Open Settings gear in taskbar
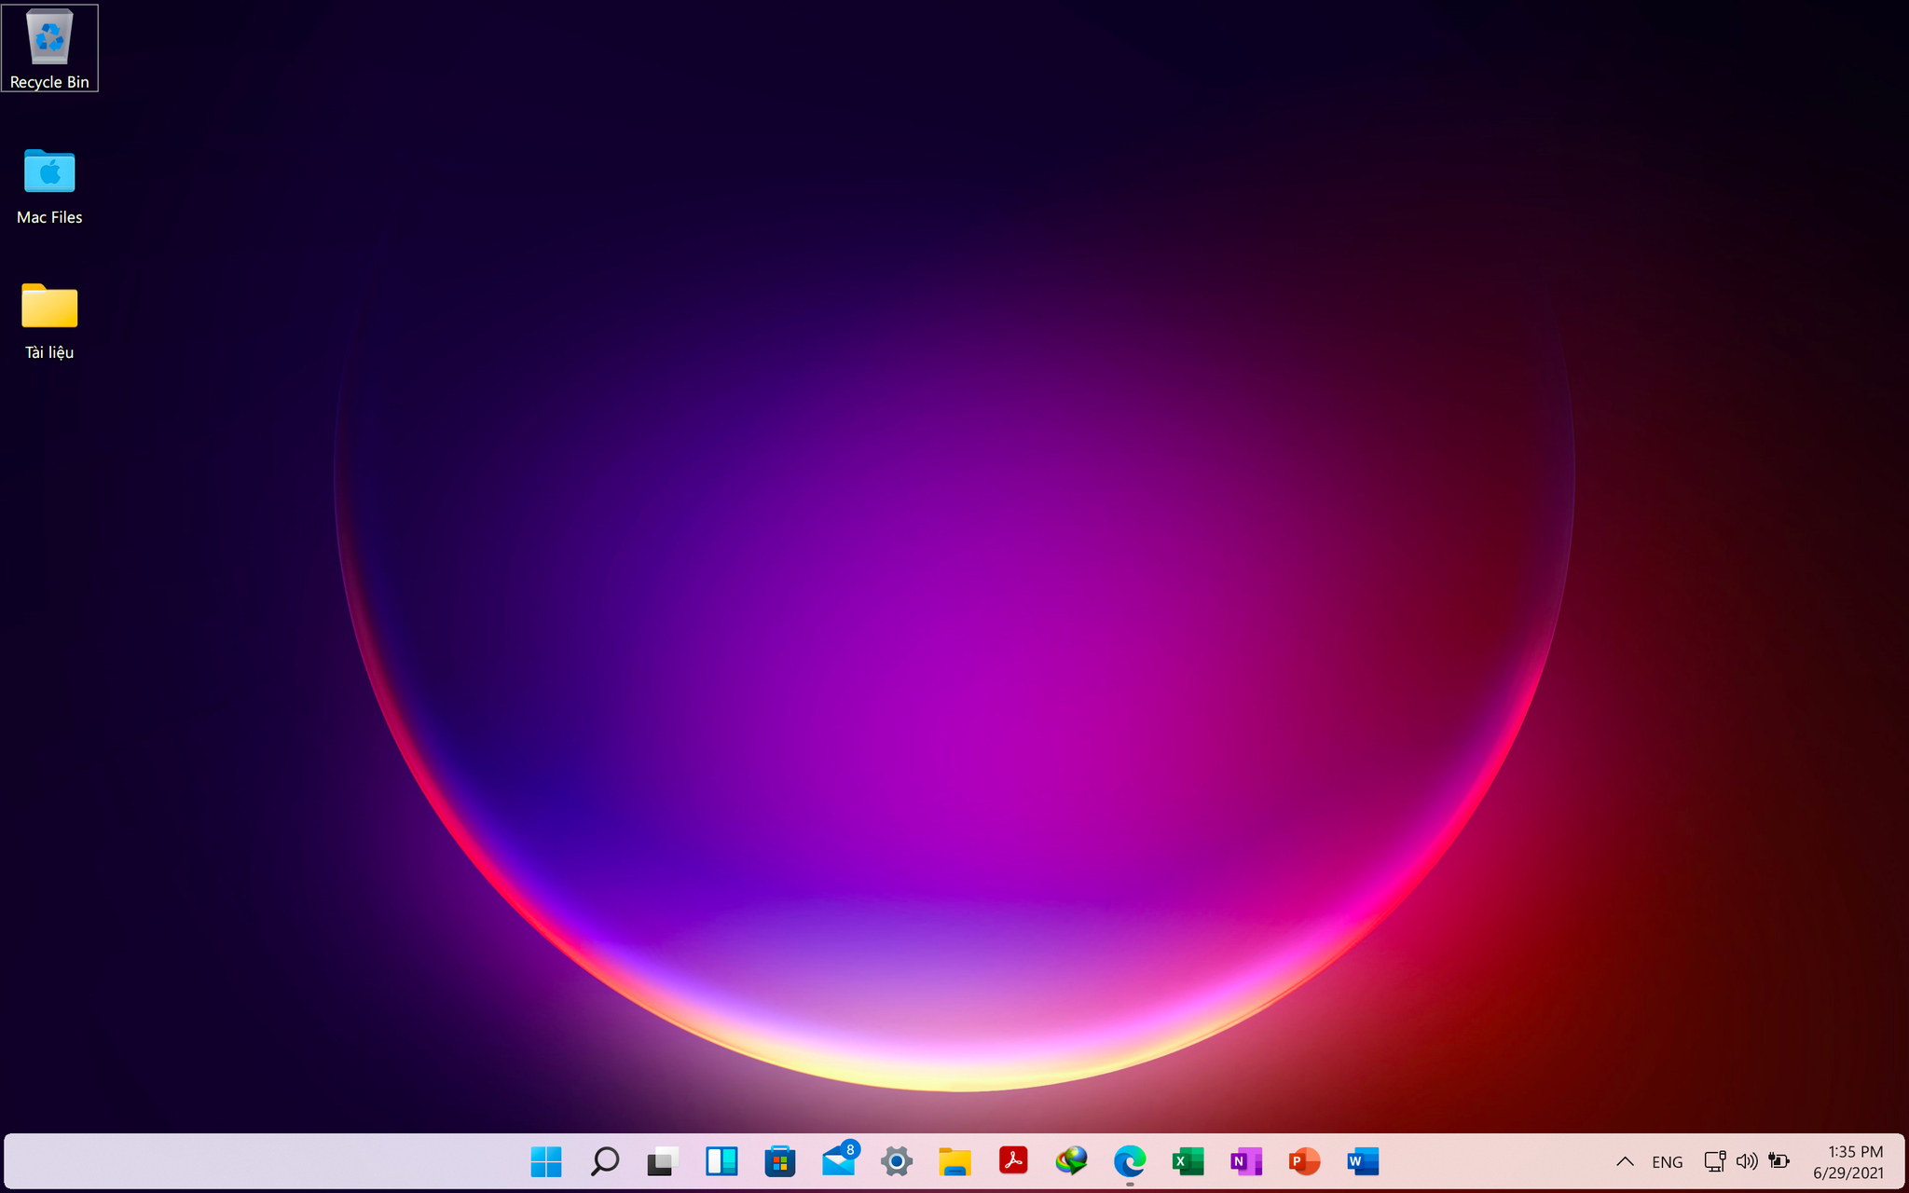This screenshot has width=1909, height=1193. (897, 1161)
